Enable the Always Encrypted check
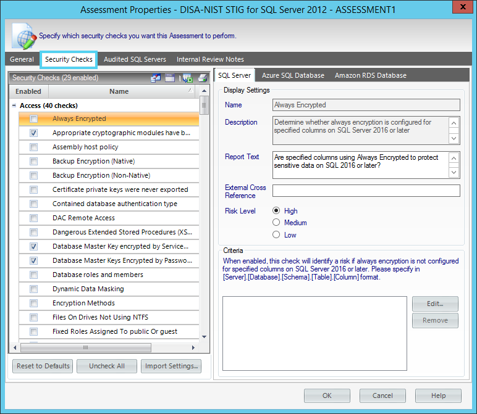 tap(34, 119)
